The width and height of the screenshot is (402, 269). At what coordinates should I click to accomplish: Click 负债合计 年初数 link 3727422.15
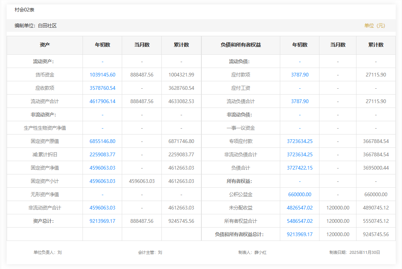click(x=299, y=168)
